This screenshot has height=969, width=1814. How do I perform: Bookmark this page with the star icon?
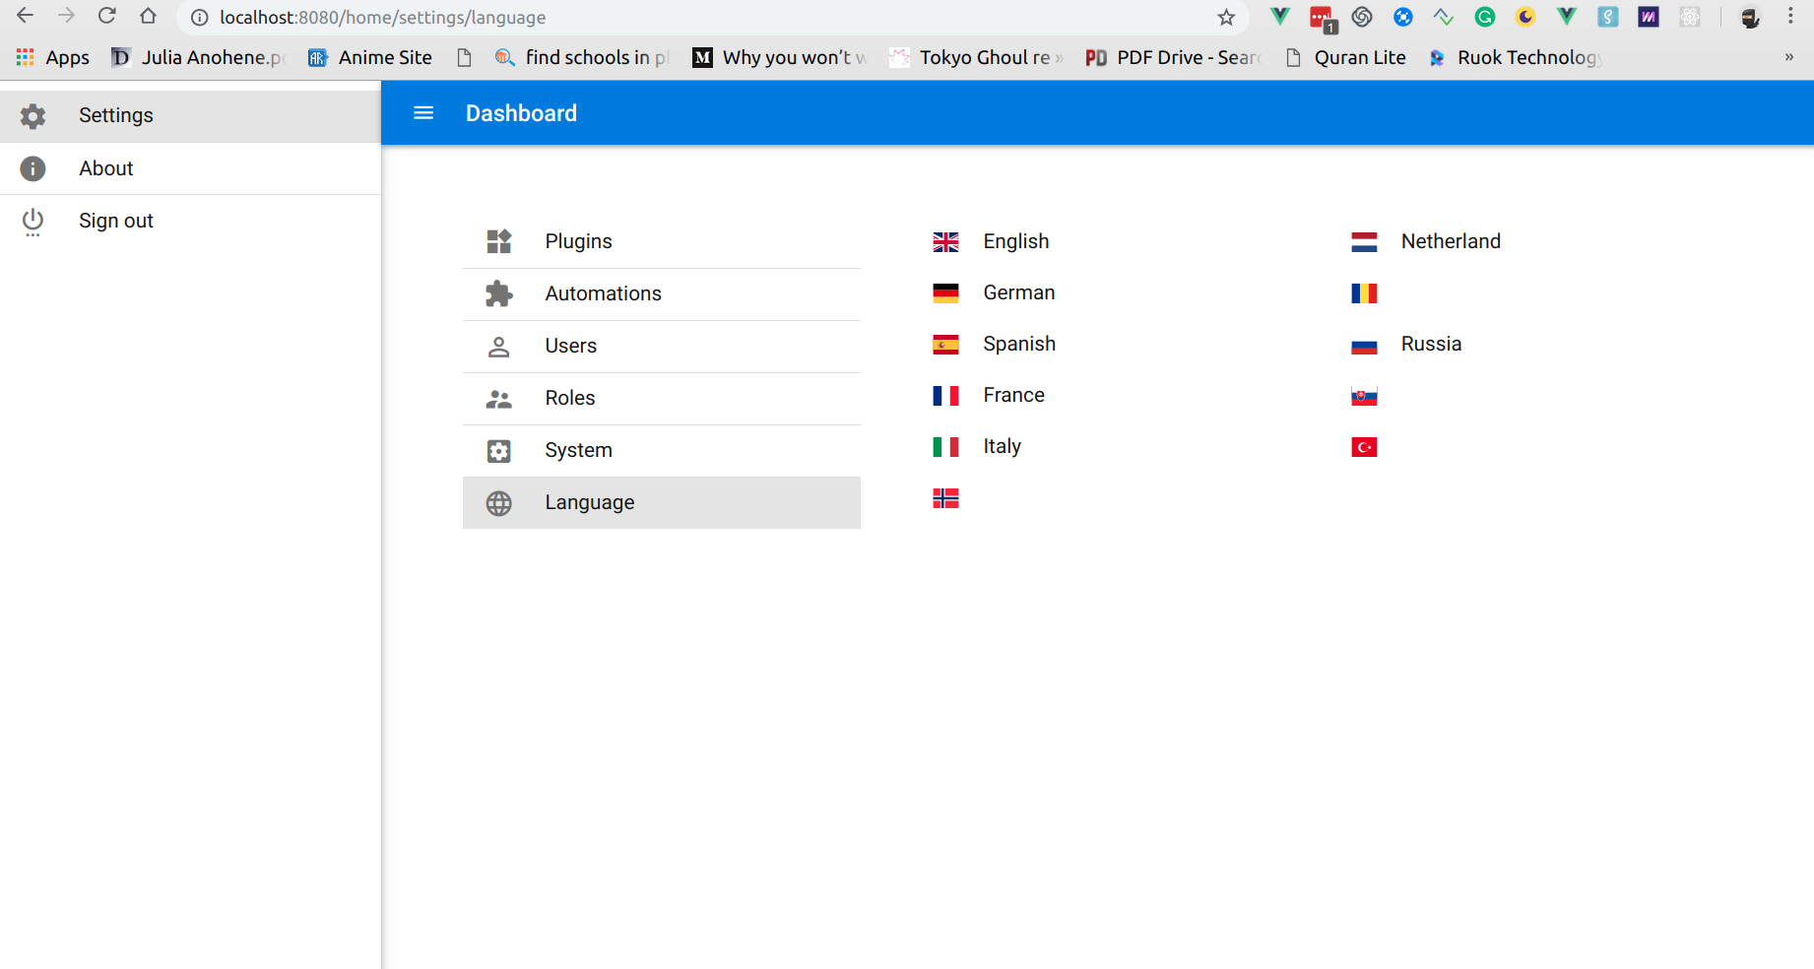click(1226, 17)
